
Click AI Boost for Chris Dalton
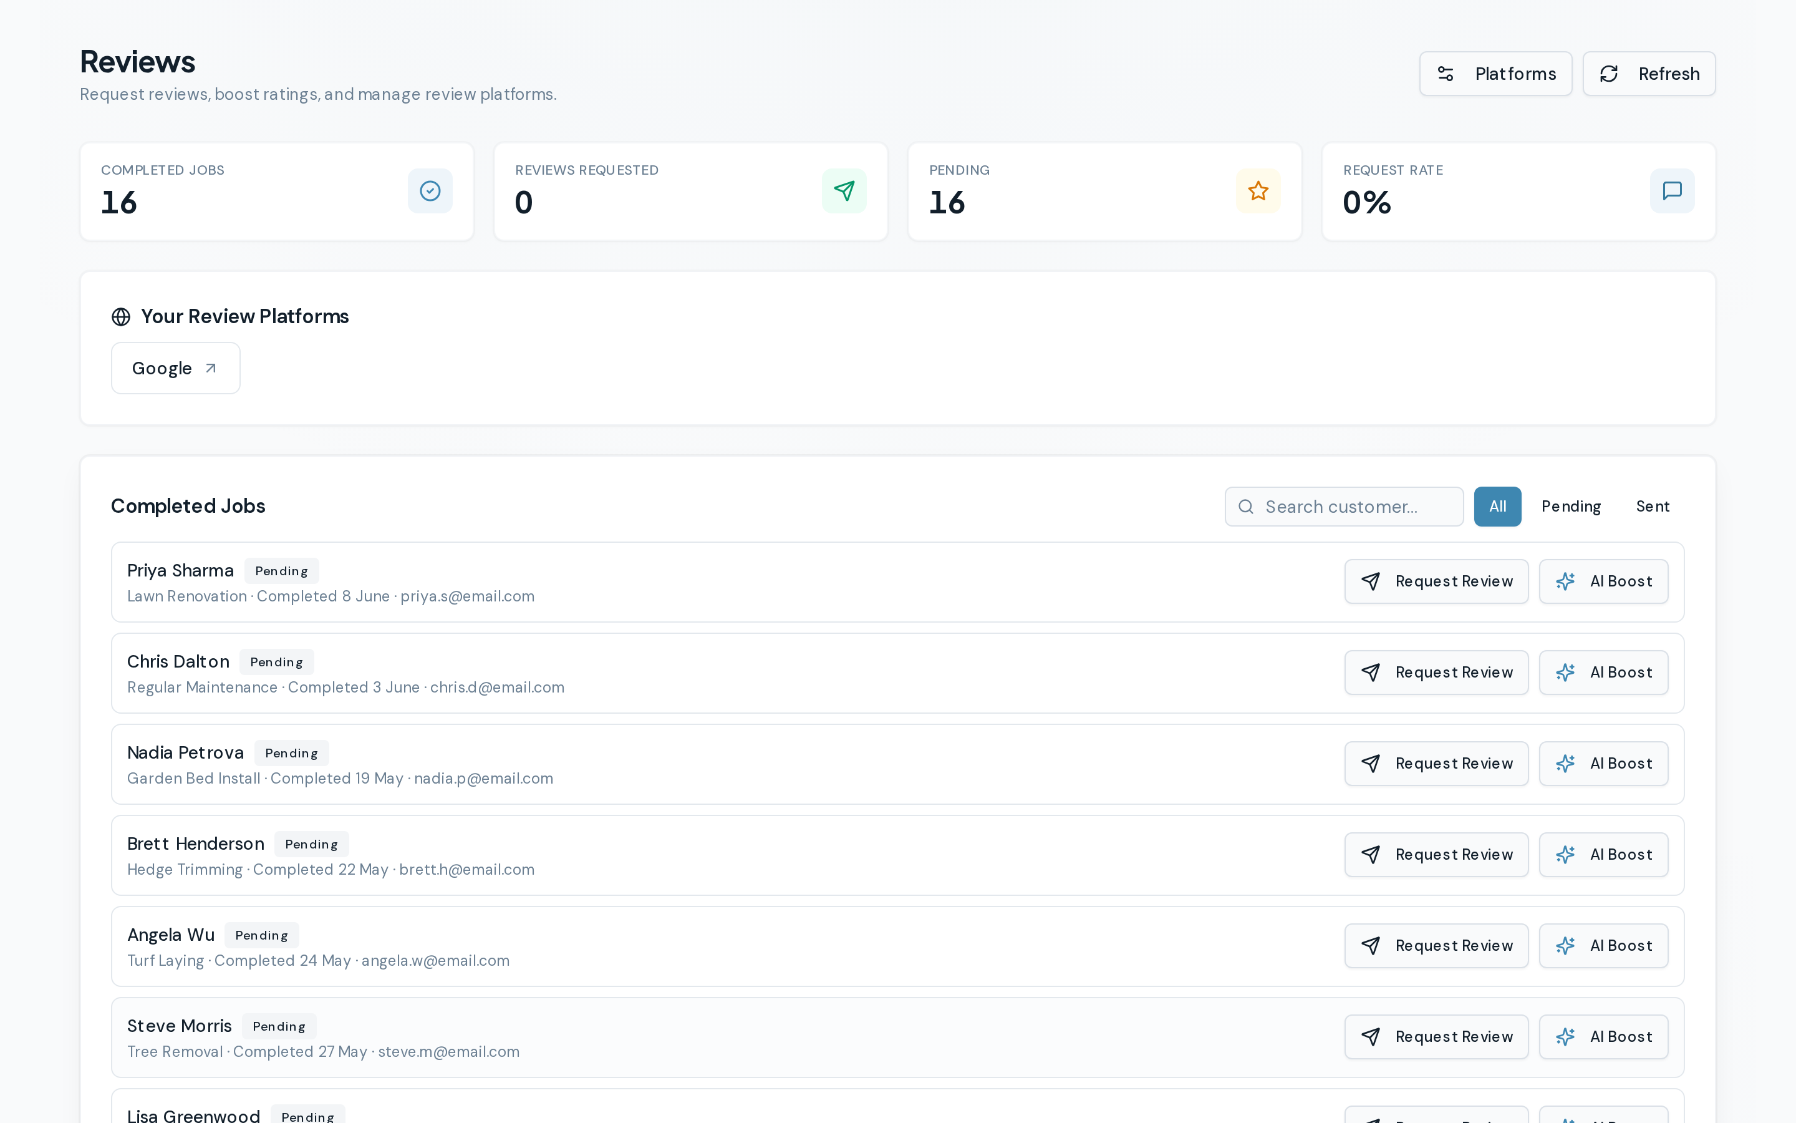pos(1603,673)
